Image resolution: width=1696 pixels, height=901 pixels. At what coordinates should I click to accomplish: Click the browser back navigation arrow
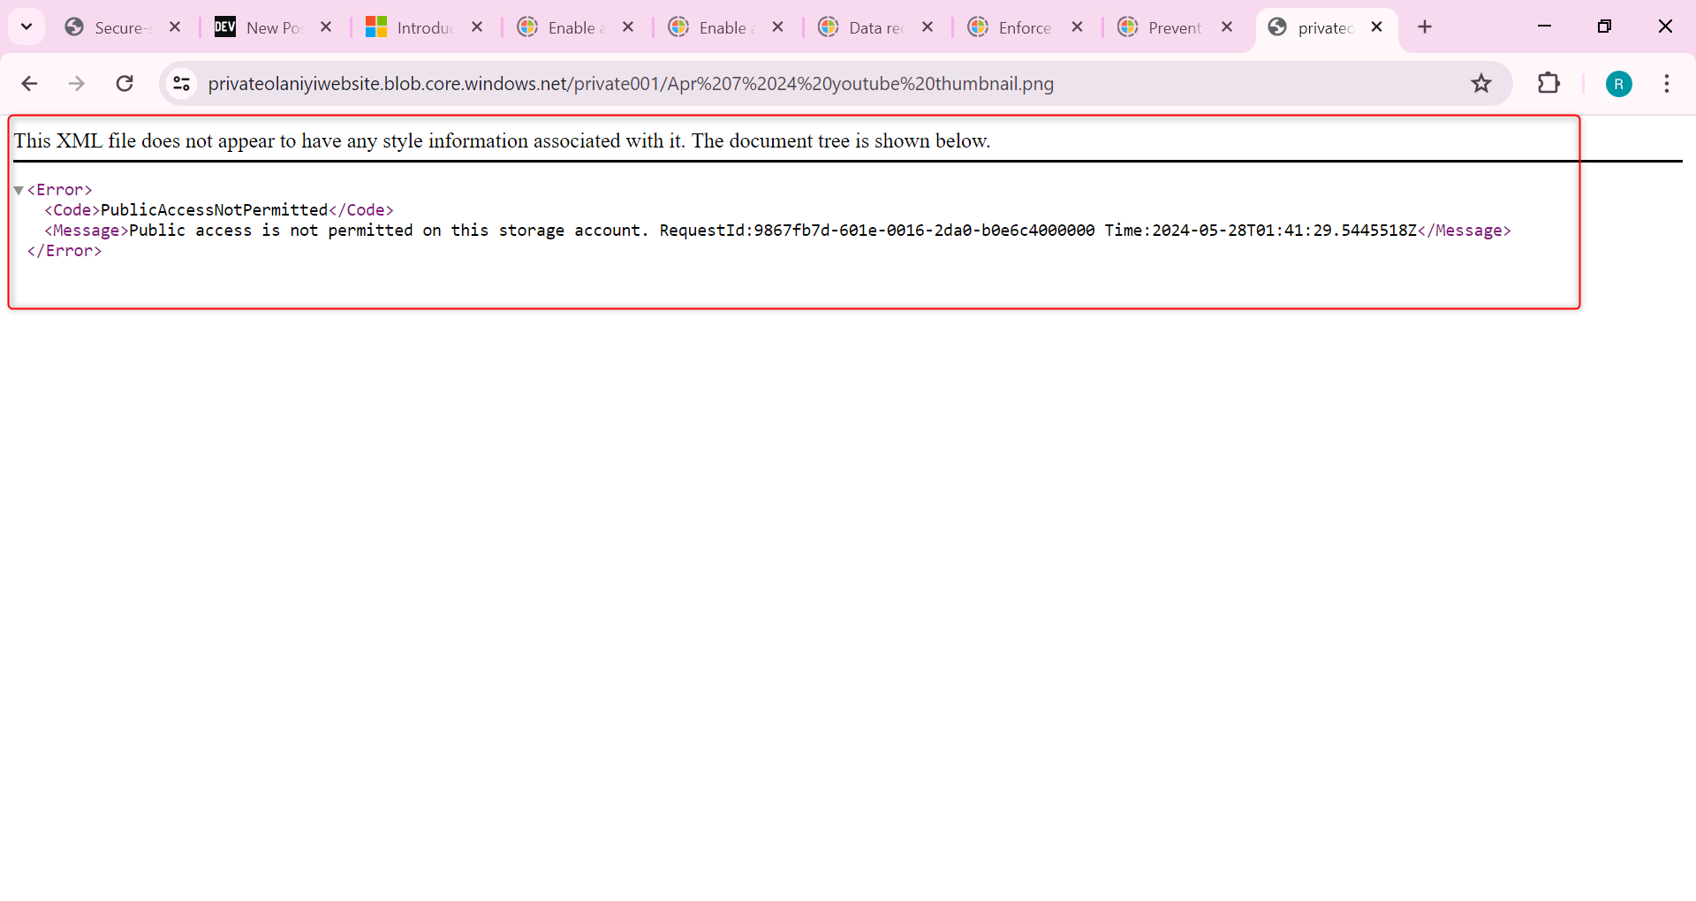pos(29,83)
